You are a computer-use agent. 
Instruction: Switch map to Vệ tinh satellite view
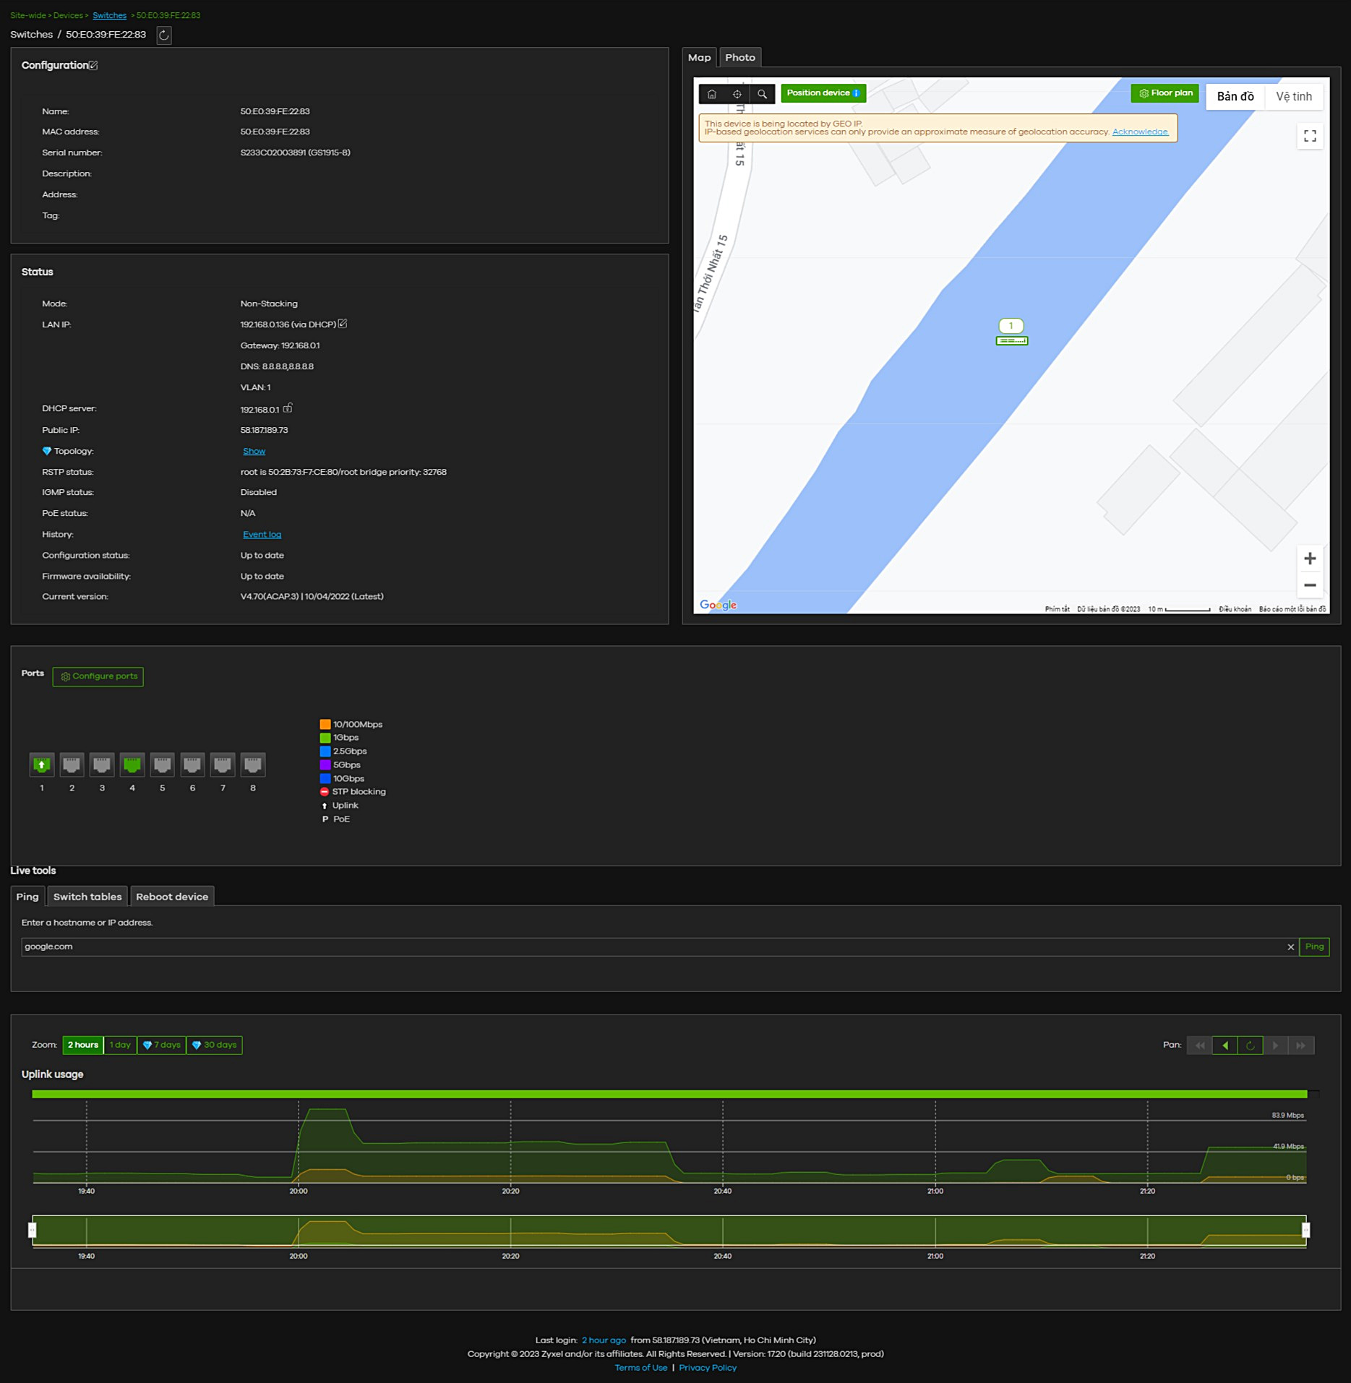pos(1293,96)
